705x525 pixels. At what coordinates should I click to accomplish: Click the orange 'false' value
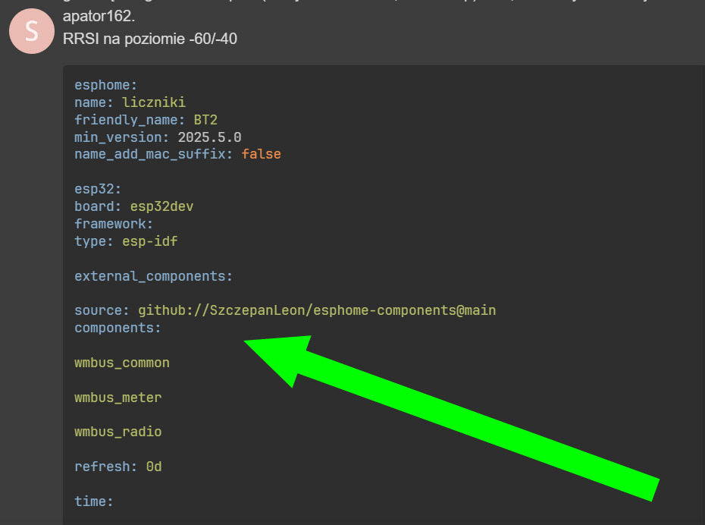tap(261, 154)
